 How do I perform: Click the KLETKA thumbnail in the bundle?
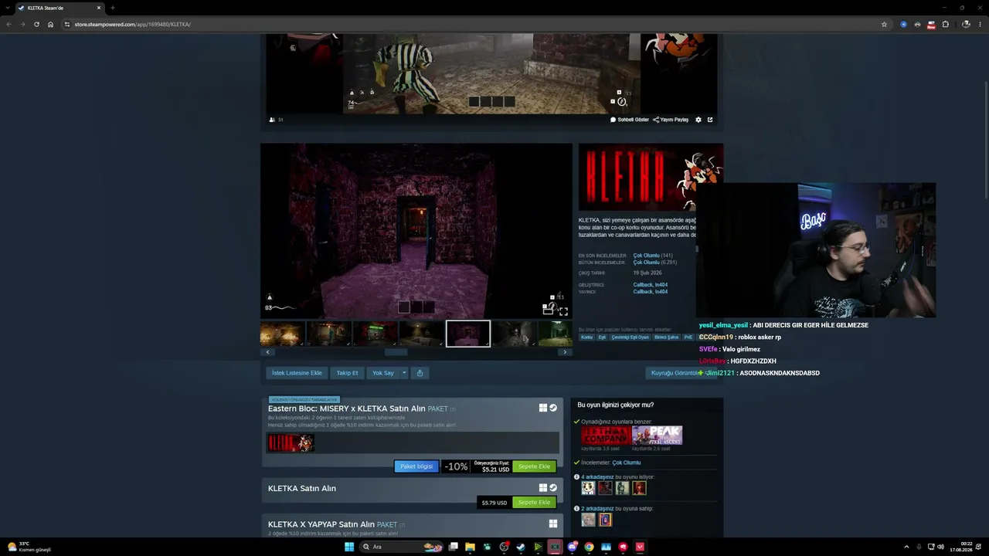[291, 442]
